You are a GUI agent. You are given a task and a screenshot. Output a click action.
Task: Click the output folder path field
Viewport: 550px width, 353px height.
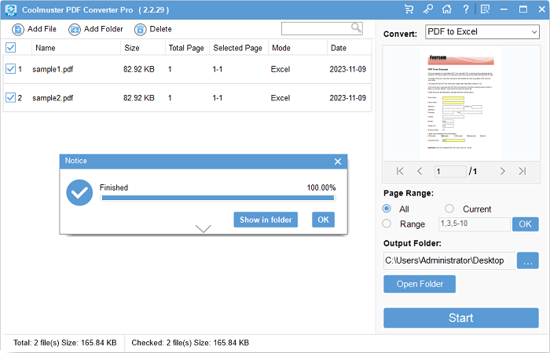[x=449, y=260]
